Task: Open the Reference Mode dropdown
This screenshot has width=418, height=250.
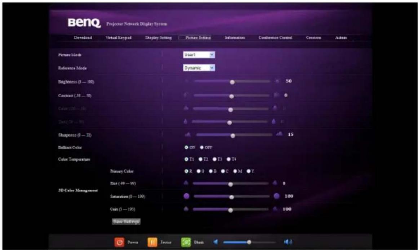Action: tap(199, 68)
